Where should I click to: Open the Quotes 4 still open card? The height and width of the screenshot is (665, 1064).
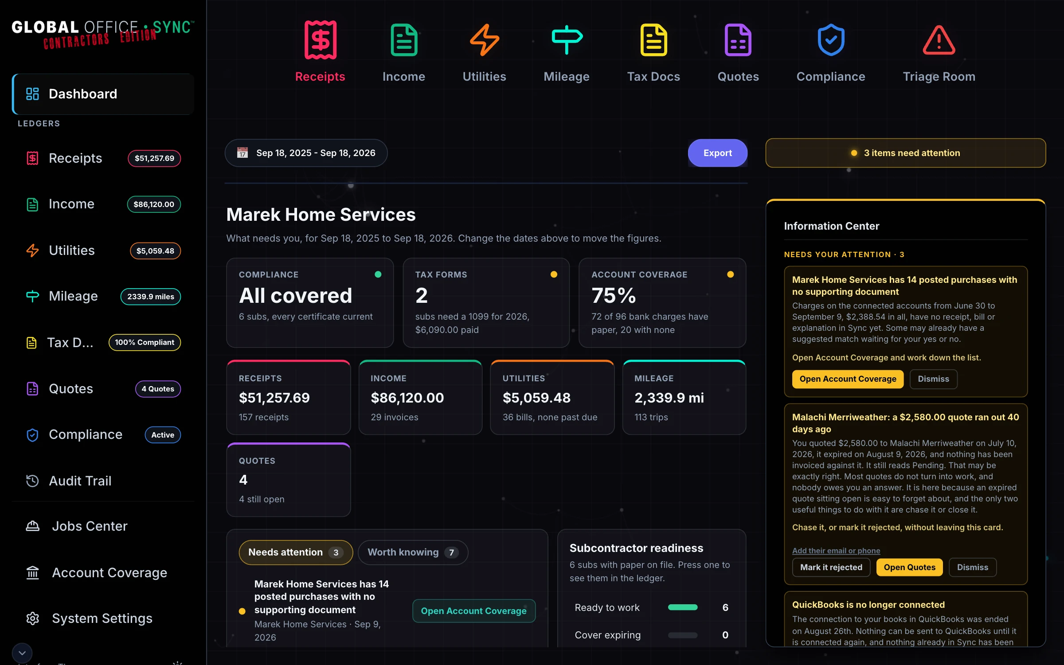click(289, 480)
